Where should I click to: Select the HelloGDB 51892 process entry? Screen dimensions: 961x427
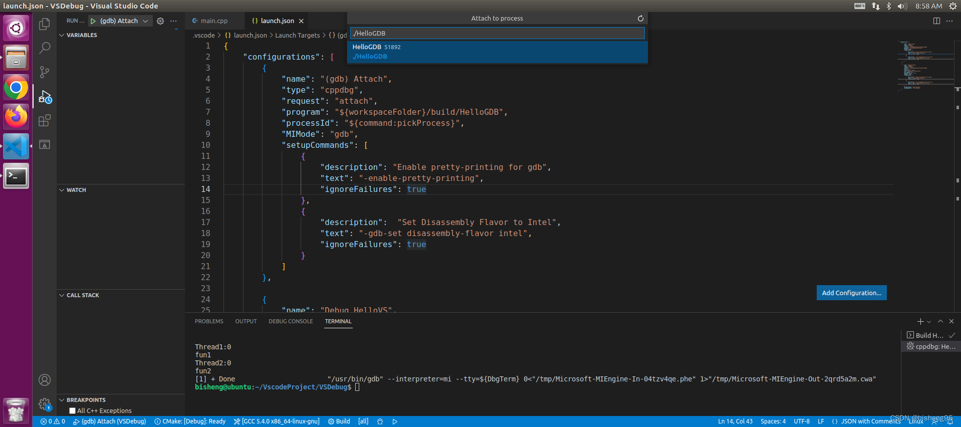click(x=497, y=52)
